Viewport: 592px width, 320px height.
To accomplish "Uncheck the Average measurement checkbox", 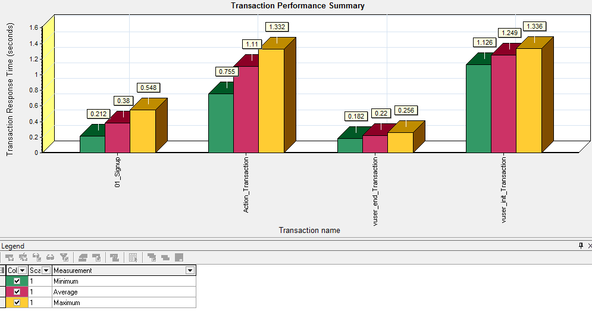I will 17,292.
